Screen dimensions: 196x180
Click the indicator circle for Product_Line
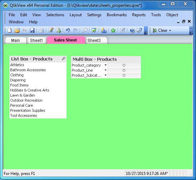pyautogui.click(x=124, y=70)
